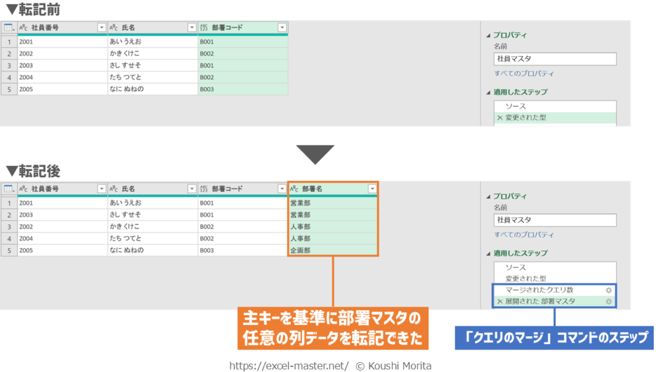Image resolution: width=661 pixels, height=372 pixels.
Task: Click 氏名 type icon in the 転記前 table
Action: [113, 28]
